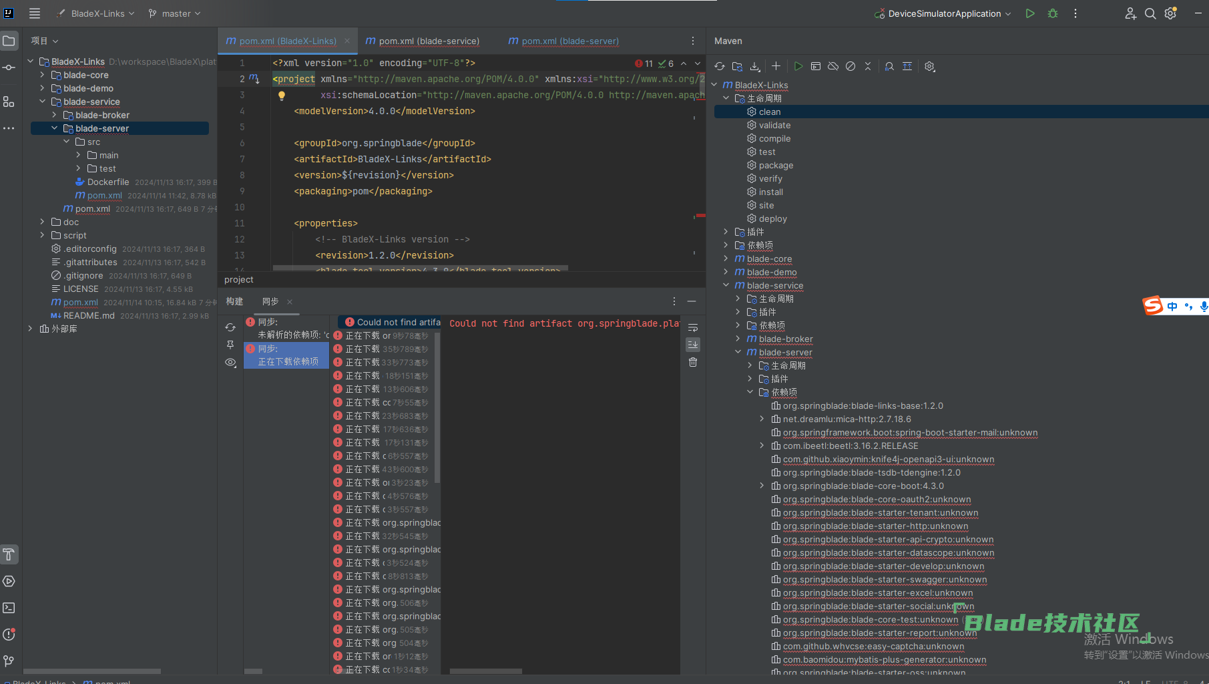Viewport: 1209px width, 684px height.
Task: Open Git tool window icon
Action: click(9, 661)
